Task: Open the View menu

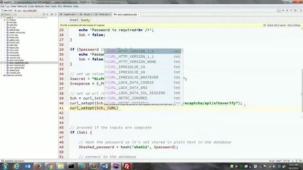Action: [13, 6]
